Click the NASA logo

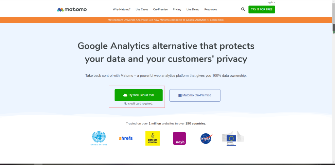pyautogui.click(x=206, y=139)
